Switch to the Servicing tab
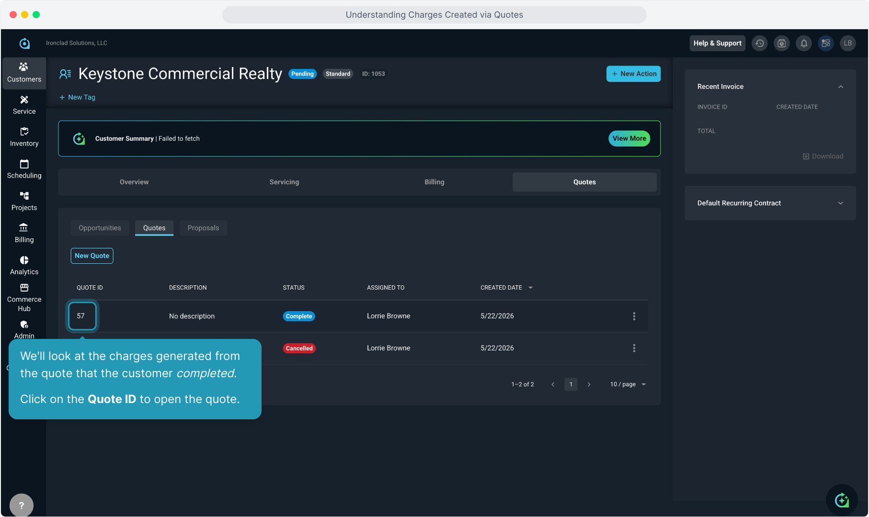 pyautogui.click(x=284, y=182)
